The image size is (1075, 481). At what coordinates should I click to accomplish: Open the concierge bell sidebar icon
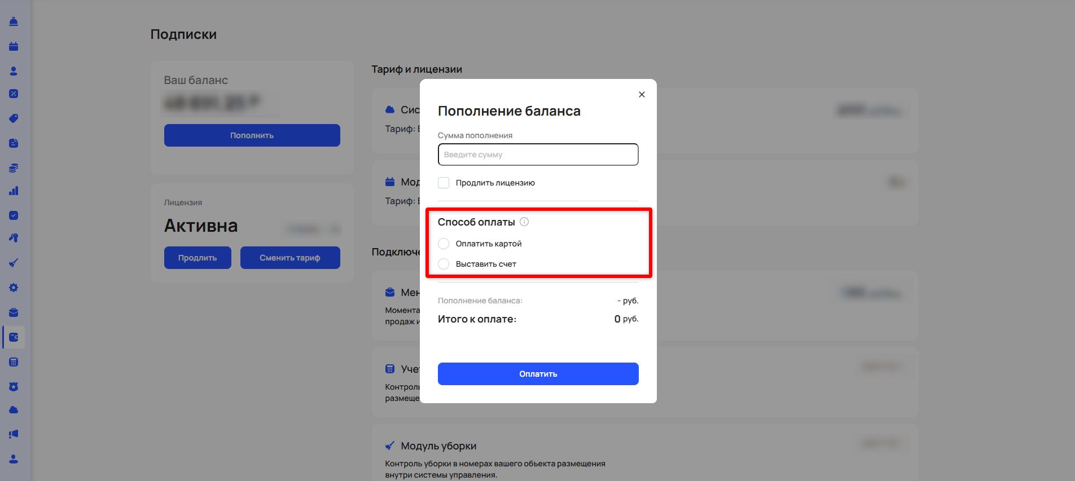pyautogui.click(x=14, y=21)
